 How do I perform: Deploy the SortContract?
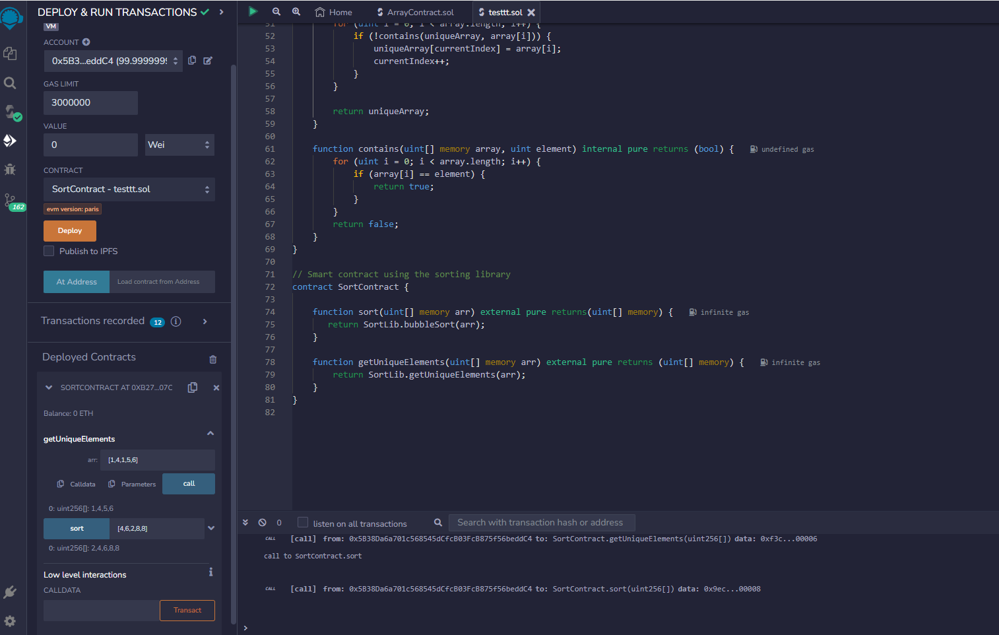pos(69,230)
